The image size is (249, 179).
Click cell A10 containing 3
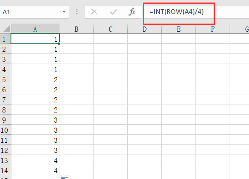click(x=35, y=130)
